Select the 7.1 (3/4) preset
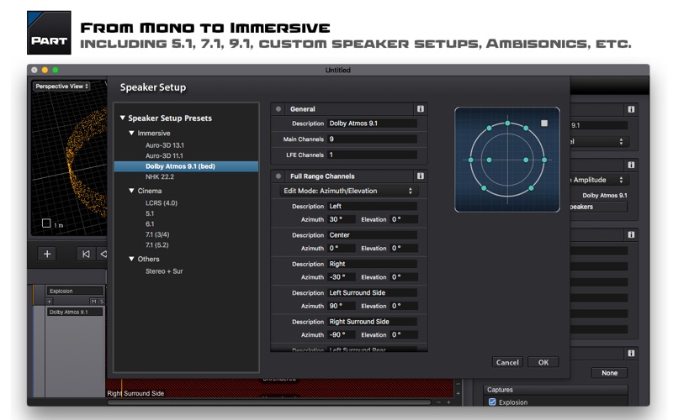The image size is (673, 420). (157, 235)
